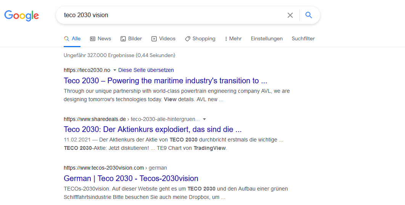Screen dimensions: 405x205
Task: Expand dropdown arrow next to teco2030.no
Action: coord(114,70)
